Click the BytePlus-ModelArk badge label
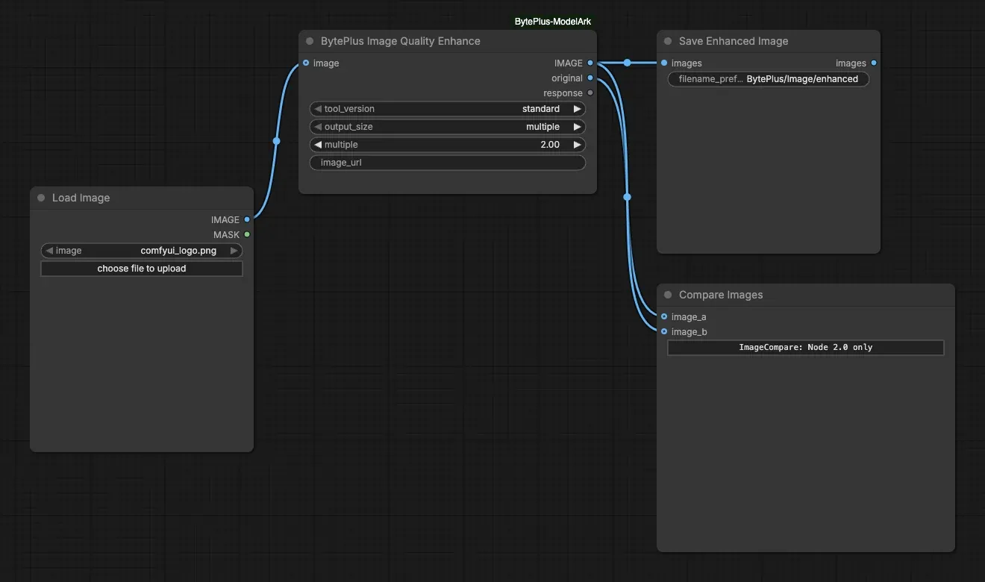 point(553,22)
